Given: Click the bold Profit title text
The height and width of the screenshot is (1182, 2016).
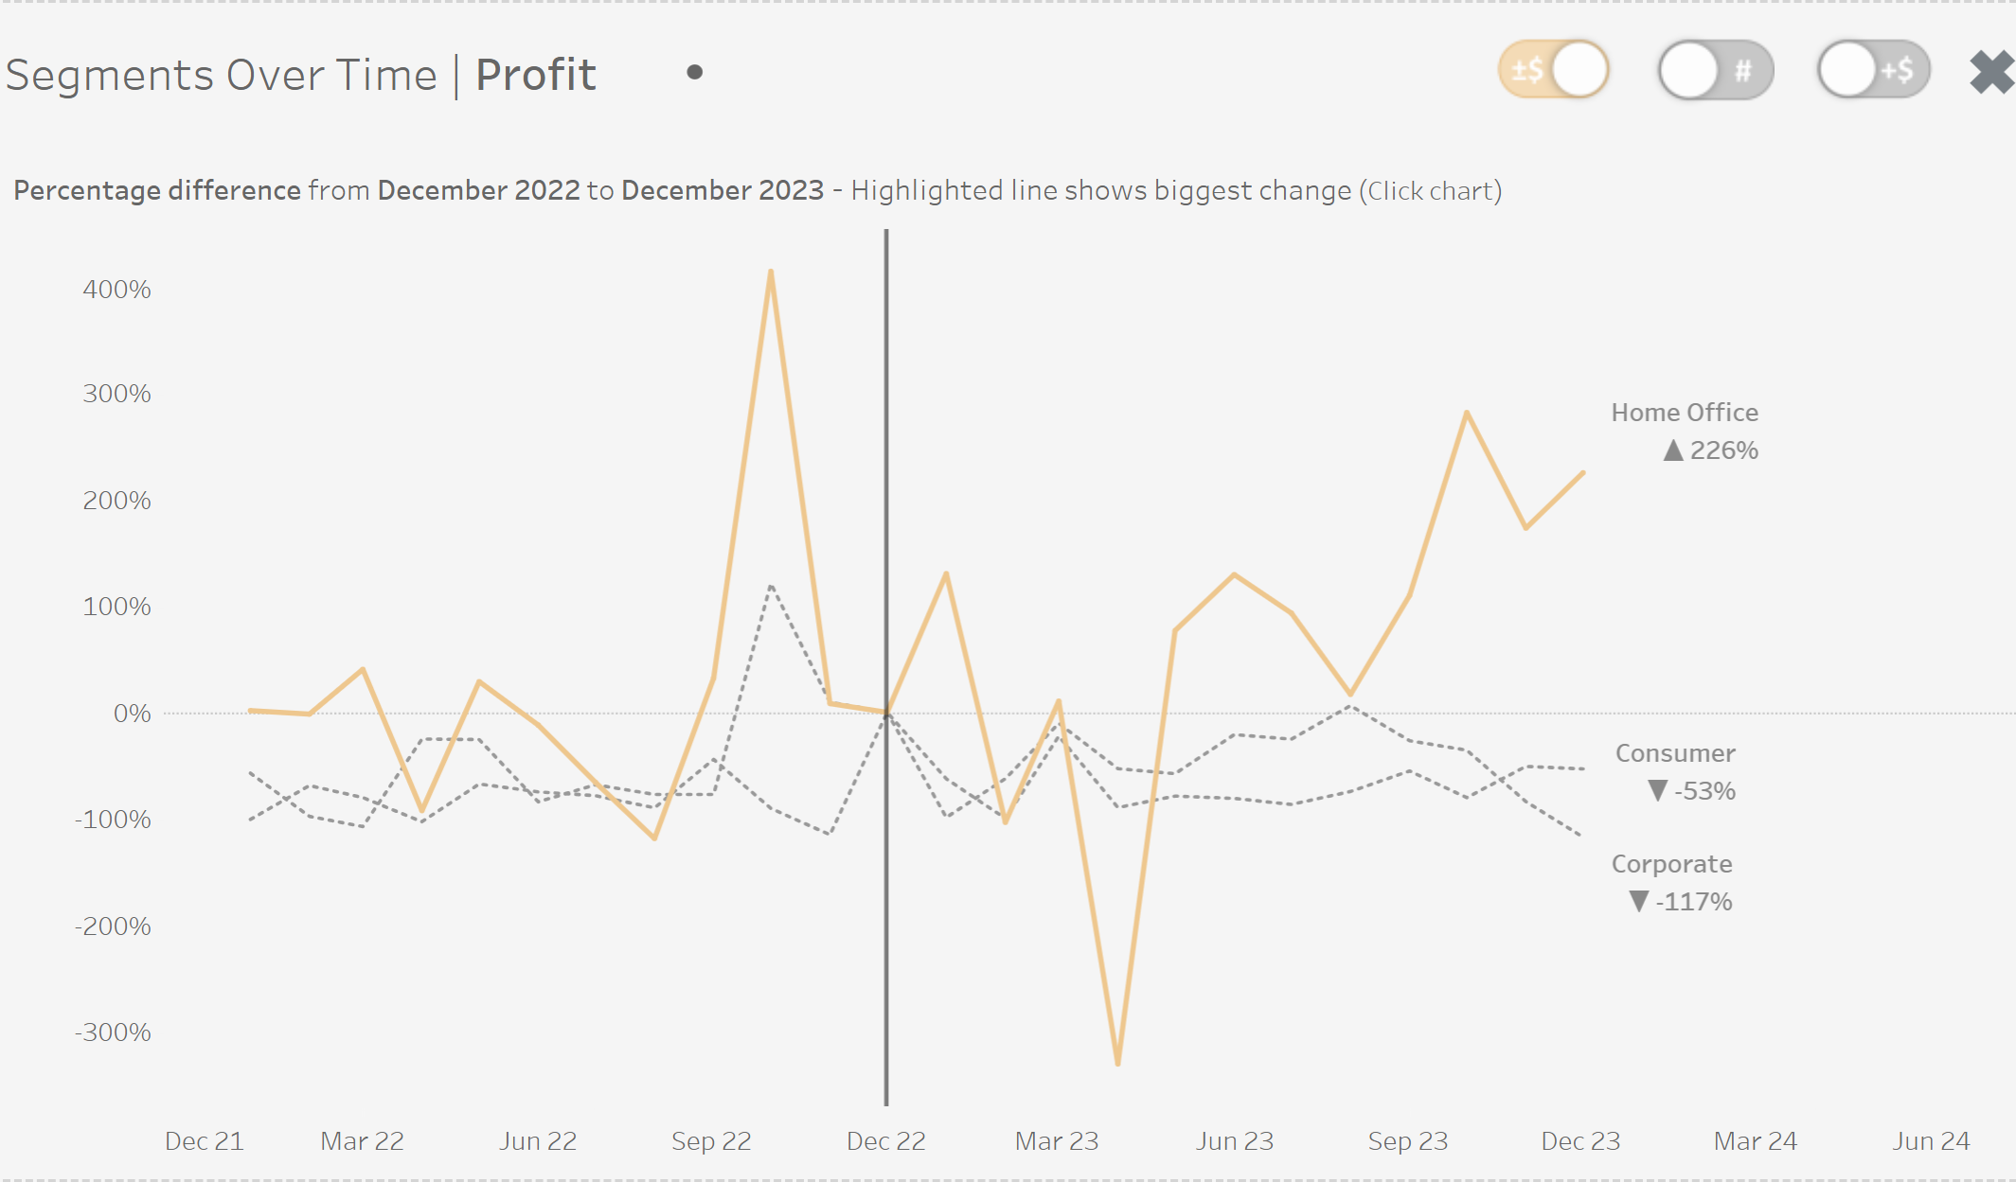Looking at the screenshot, I should click(536, 75).
